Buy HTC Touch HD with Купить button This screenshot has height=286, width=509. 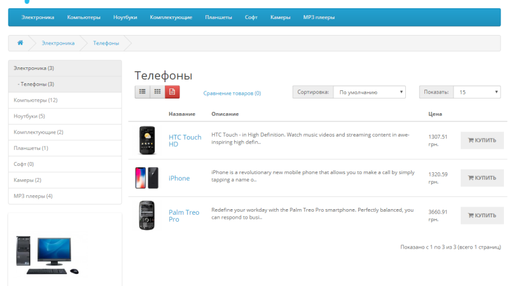482,140
